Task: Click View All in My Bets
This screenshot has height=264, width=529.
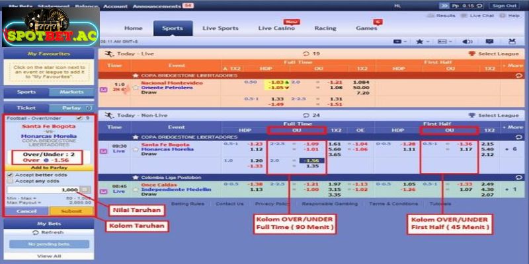Action: click(x=49, y=256)
